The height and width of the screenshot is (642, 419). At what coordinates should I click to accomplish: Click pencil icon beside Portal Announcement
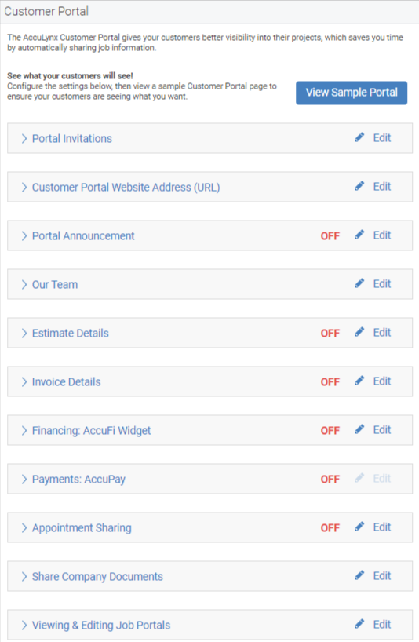[x=359, y=235]
